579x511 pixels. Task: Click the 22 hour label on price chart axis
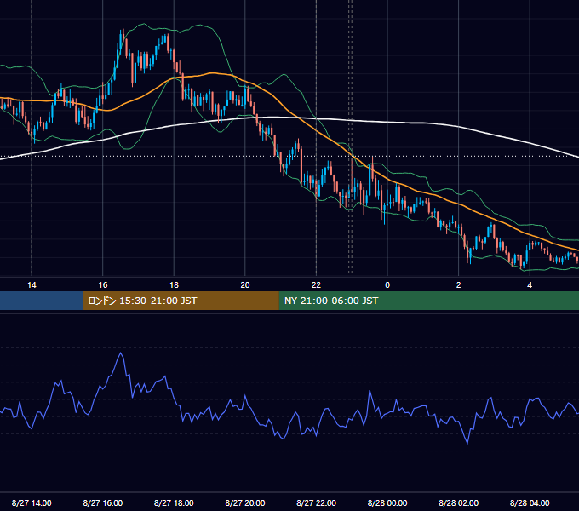[316, 285]
